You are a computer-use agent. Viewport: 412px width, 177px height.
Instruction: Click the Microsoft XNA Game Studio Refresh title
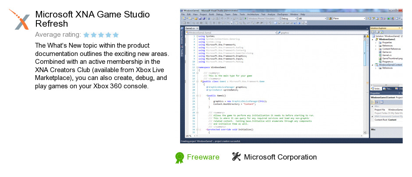92,19
